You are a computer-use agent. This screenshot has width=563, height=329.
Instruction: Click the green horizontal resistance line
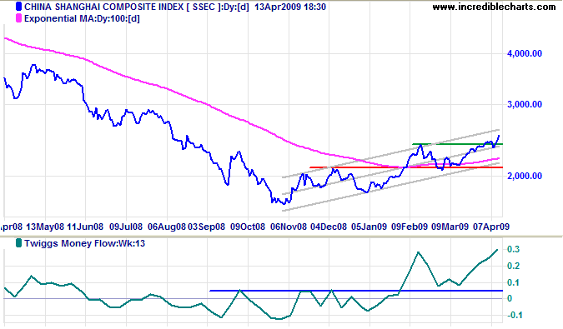pos(457,144)
